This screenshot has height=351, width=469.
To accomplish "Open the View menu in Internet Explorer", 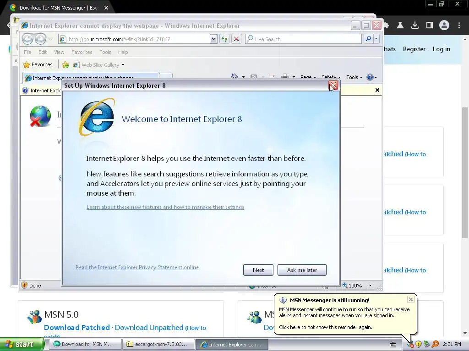I will click(59, 52).
